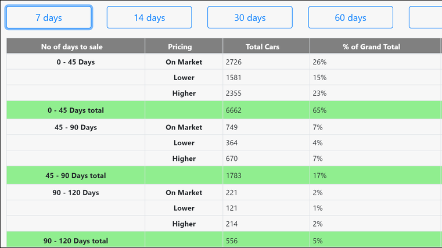442x248 pixels.
Task: Select the '0 - 45 Days' row label
Action: click(76, 62)
